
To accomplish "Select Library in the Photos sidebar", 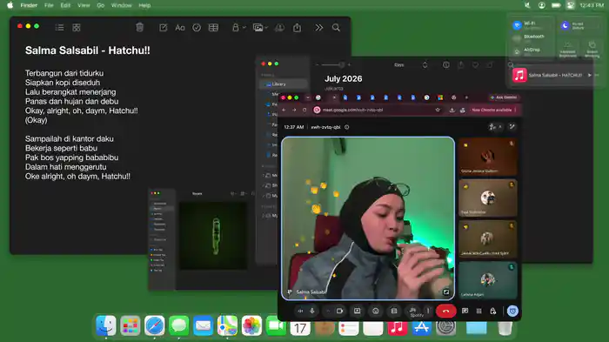I will (284, 84).
